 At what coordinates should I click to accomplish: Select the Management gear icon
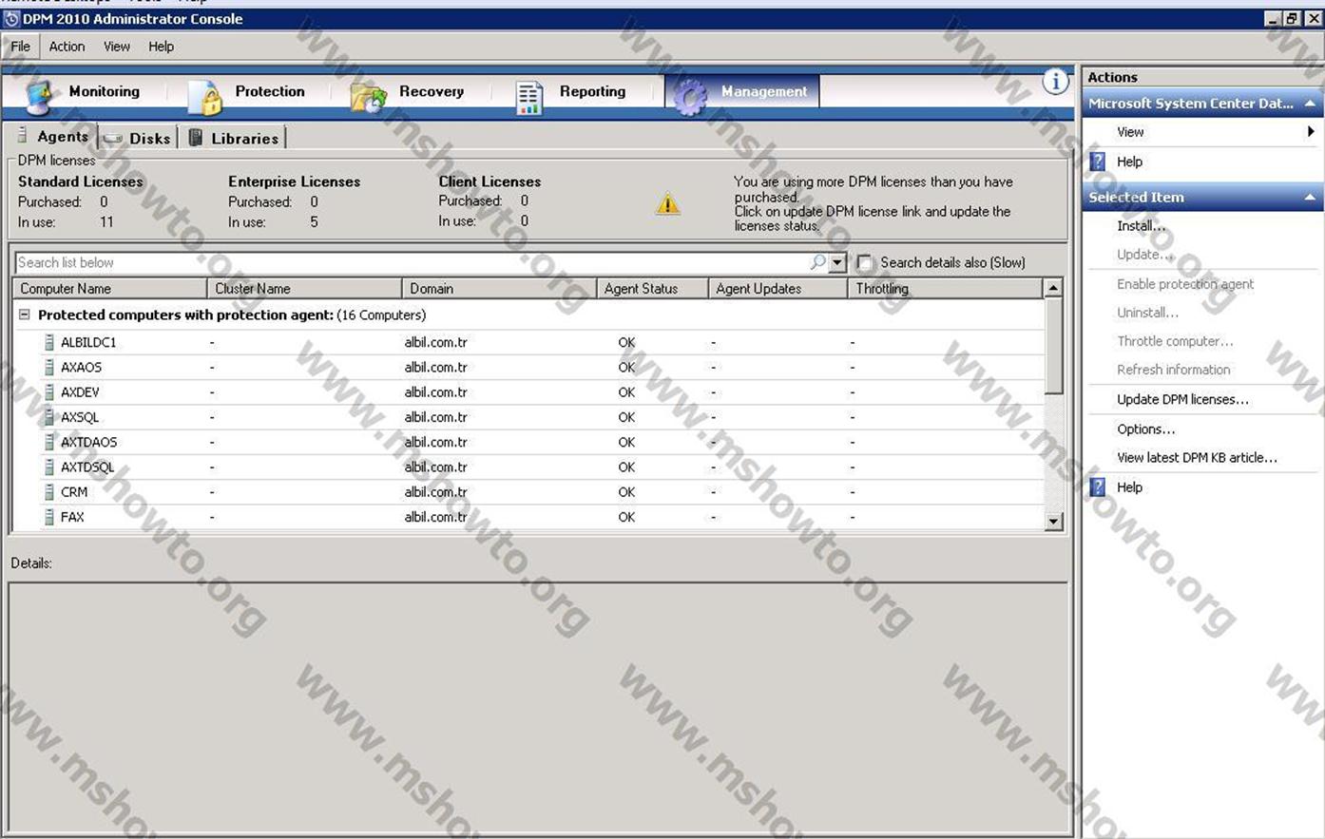coord(690,97)
